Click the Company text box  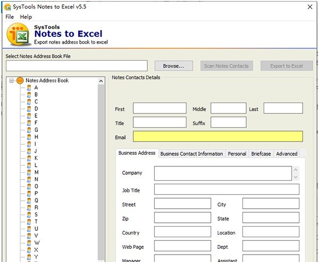coord(223,173)
